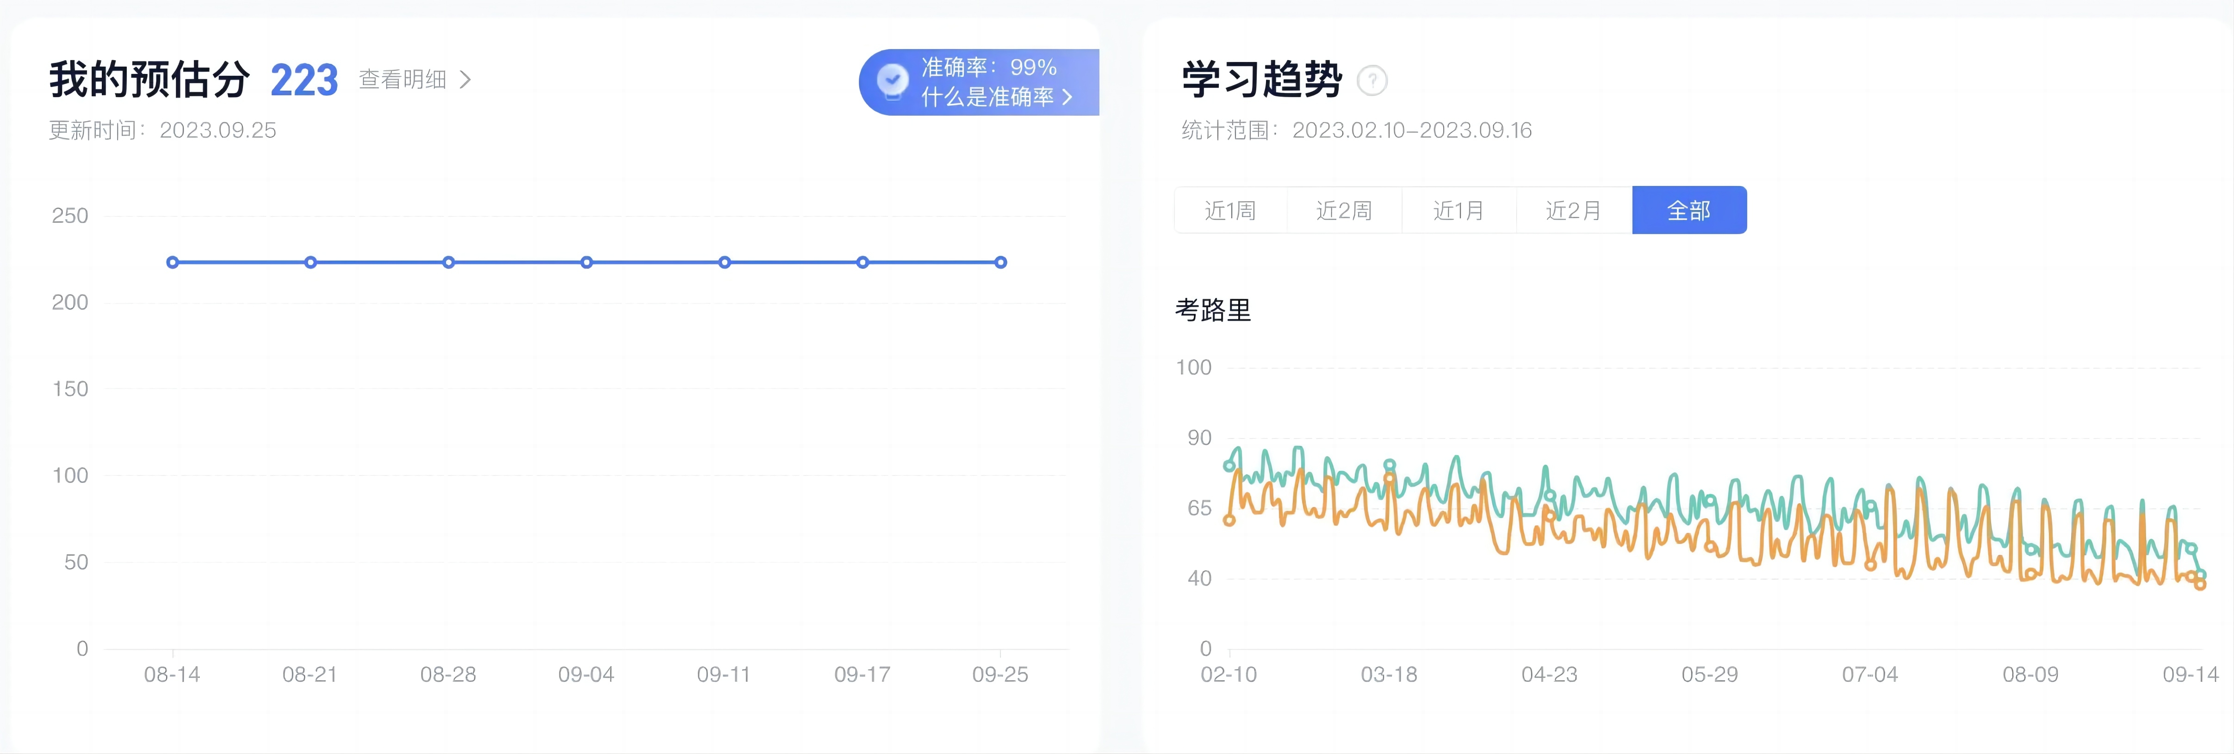The image size is (2234, 754).
Task: Click the 08-09 axis label on trend chart
Action: (x=2030, y=674)
